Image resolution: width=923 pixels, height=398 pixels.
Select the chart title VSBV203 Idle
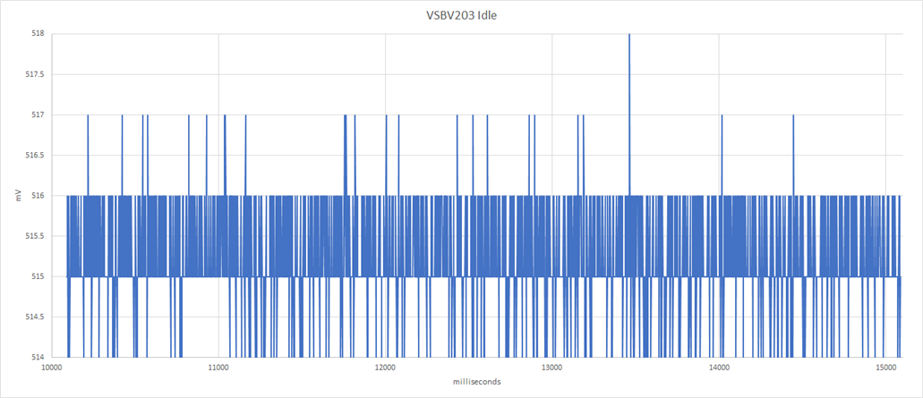pos(461,16)
